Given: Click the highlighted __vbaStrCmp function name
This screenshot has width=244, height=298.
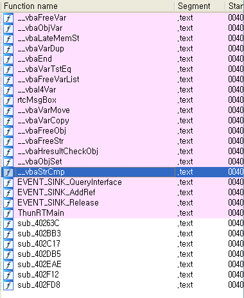Looking at the screenshot, I should click(41, 172).
